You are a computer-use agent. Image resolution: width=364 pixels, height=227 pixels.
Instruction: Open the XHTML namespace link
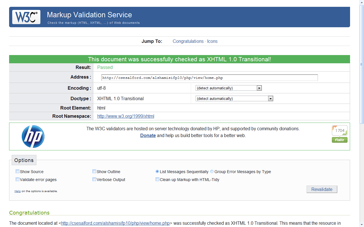[x=125, y=116]
